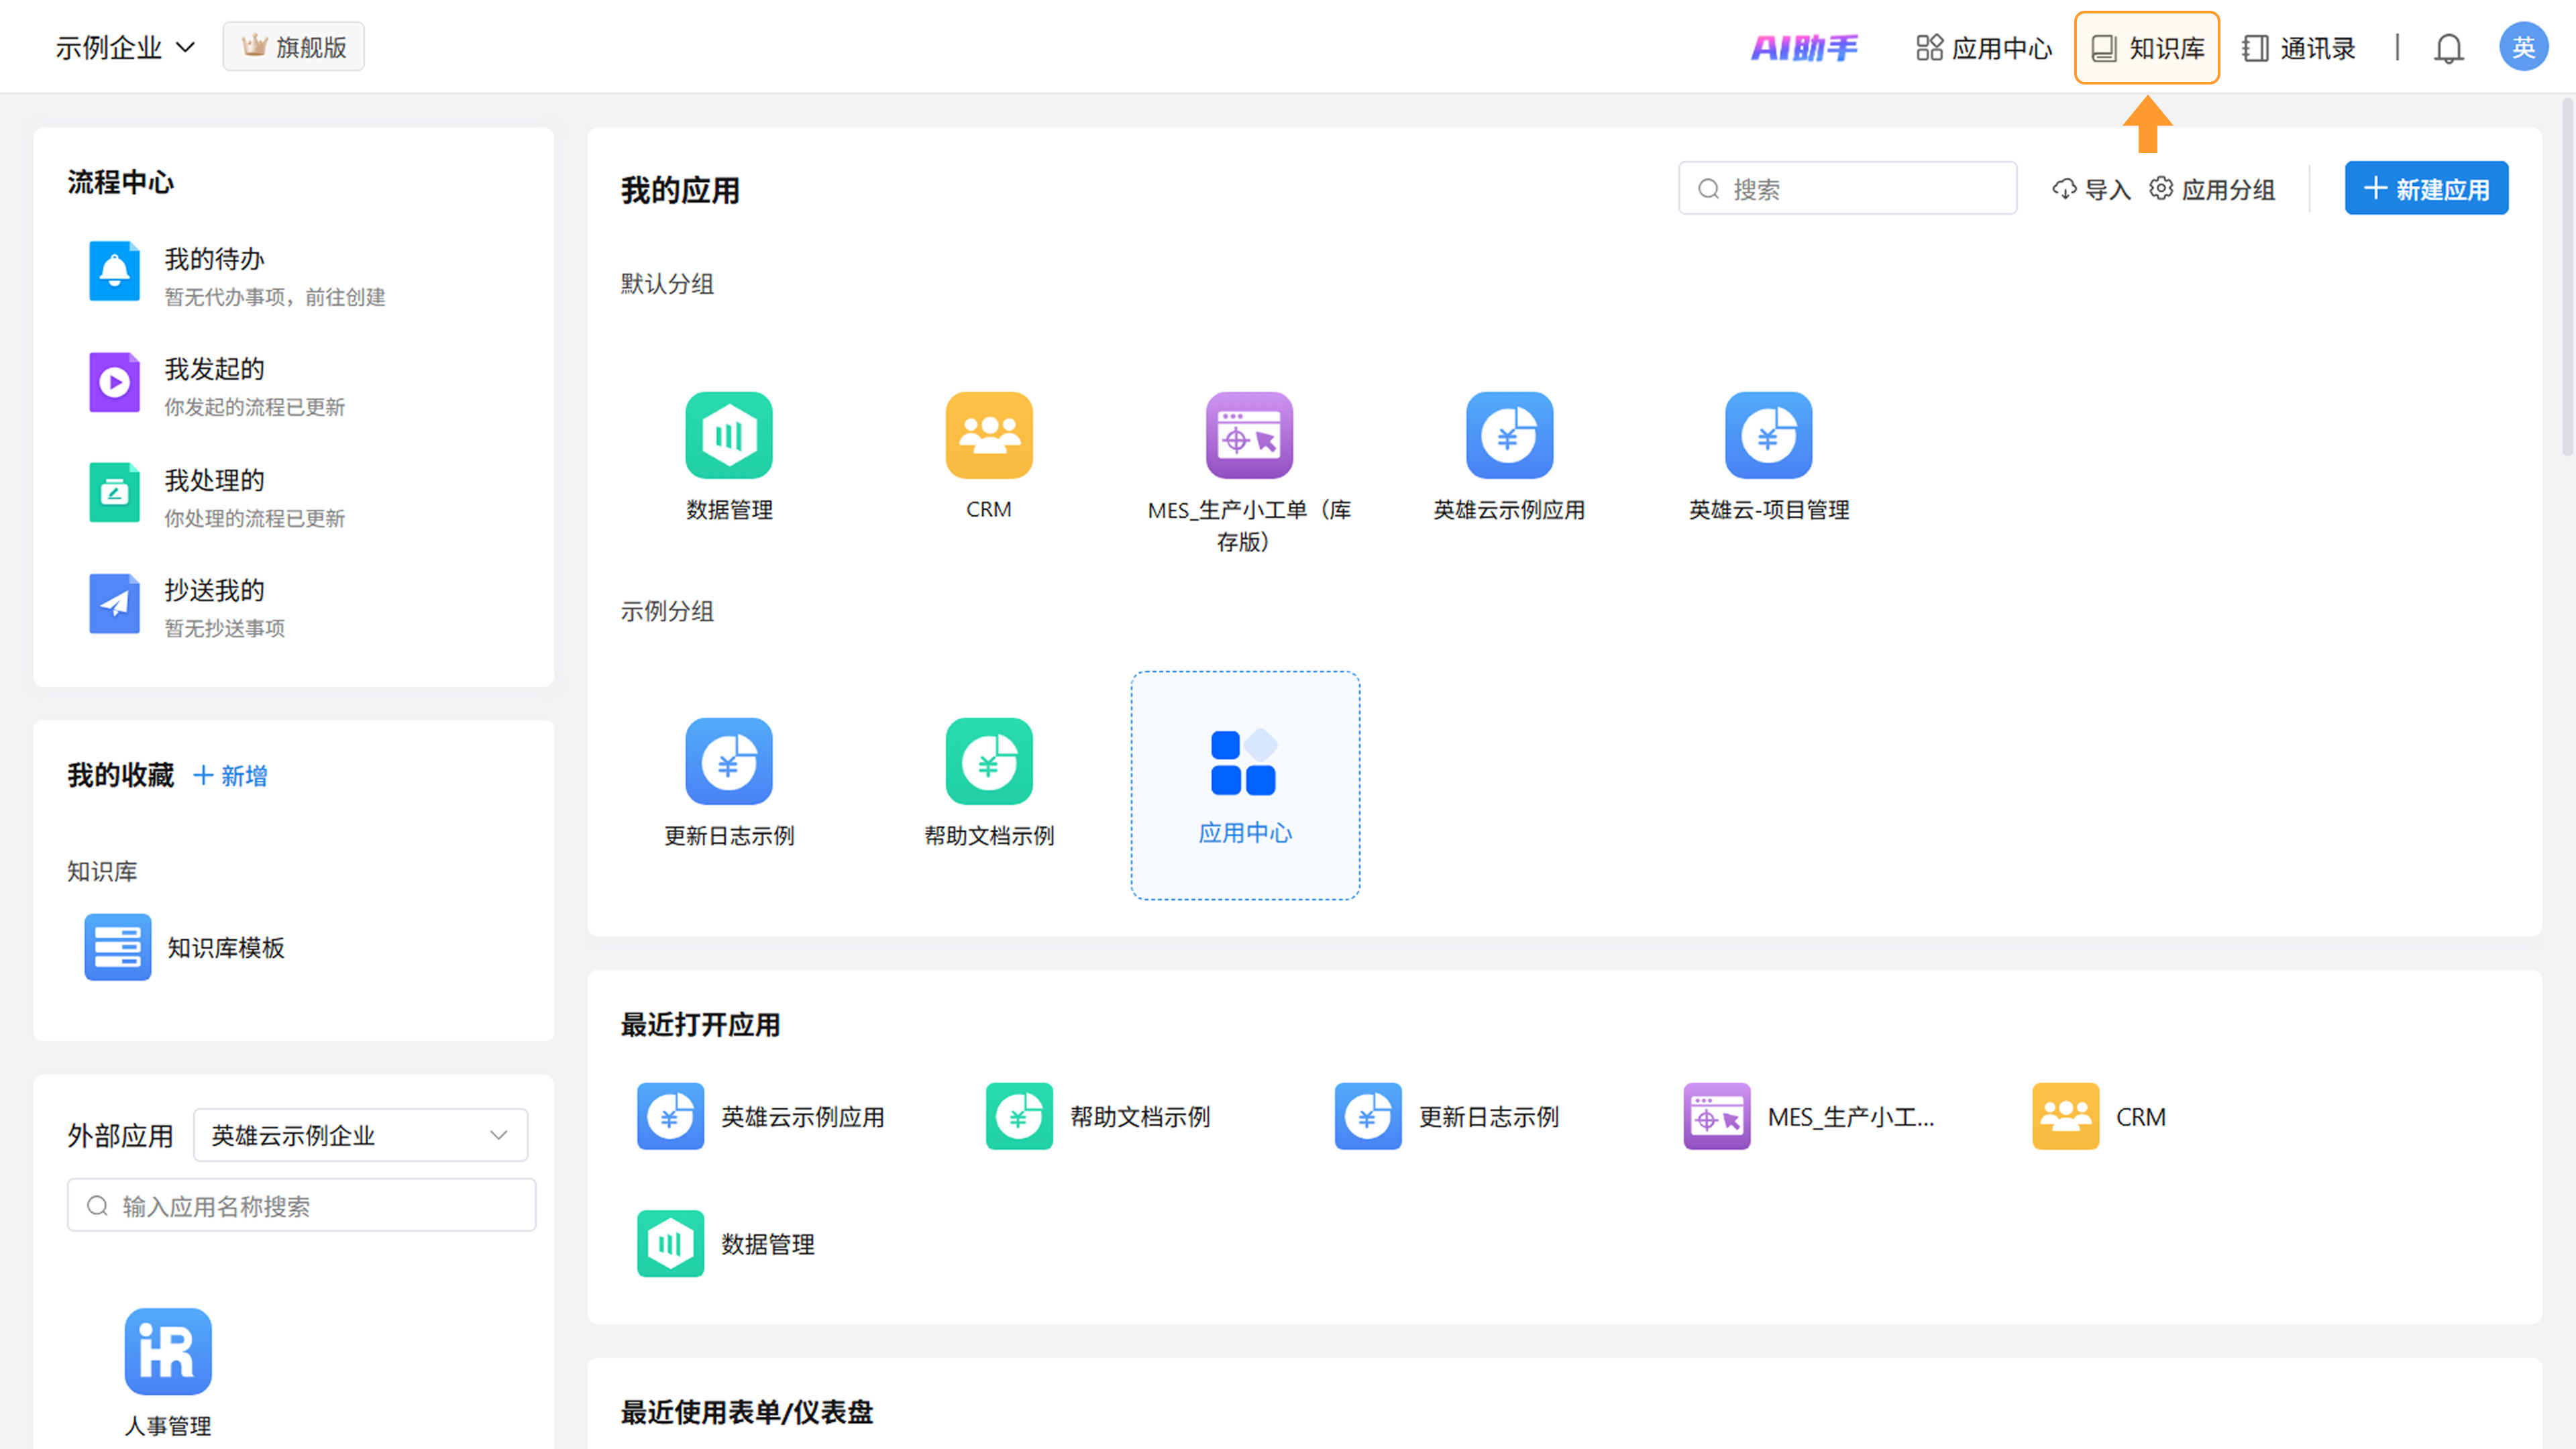Open the MES_生产小工单 app icon

1248,436
